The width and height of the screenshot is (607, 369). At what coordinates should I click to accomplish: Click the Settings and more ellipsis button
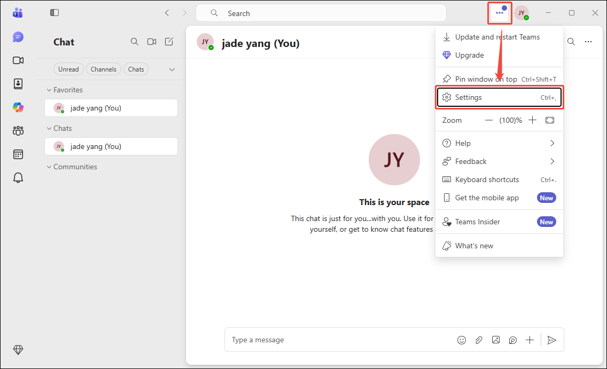tap(500, 13)
